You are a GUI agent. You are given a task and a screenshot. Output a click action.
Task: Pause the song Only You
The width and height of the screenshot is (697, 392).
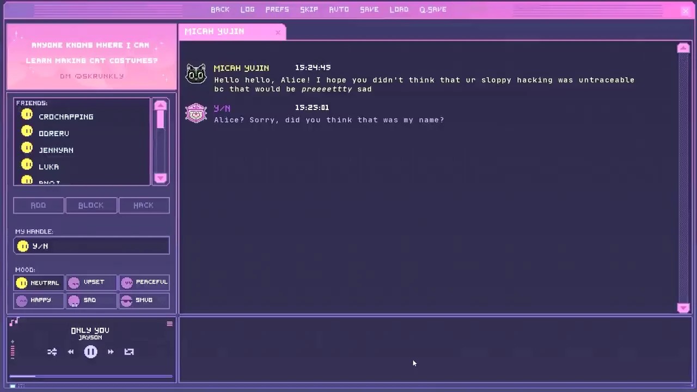point(90,352)
